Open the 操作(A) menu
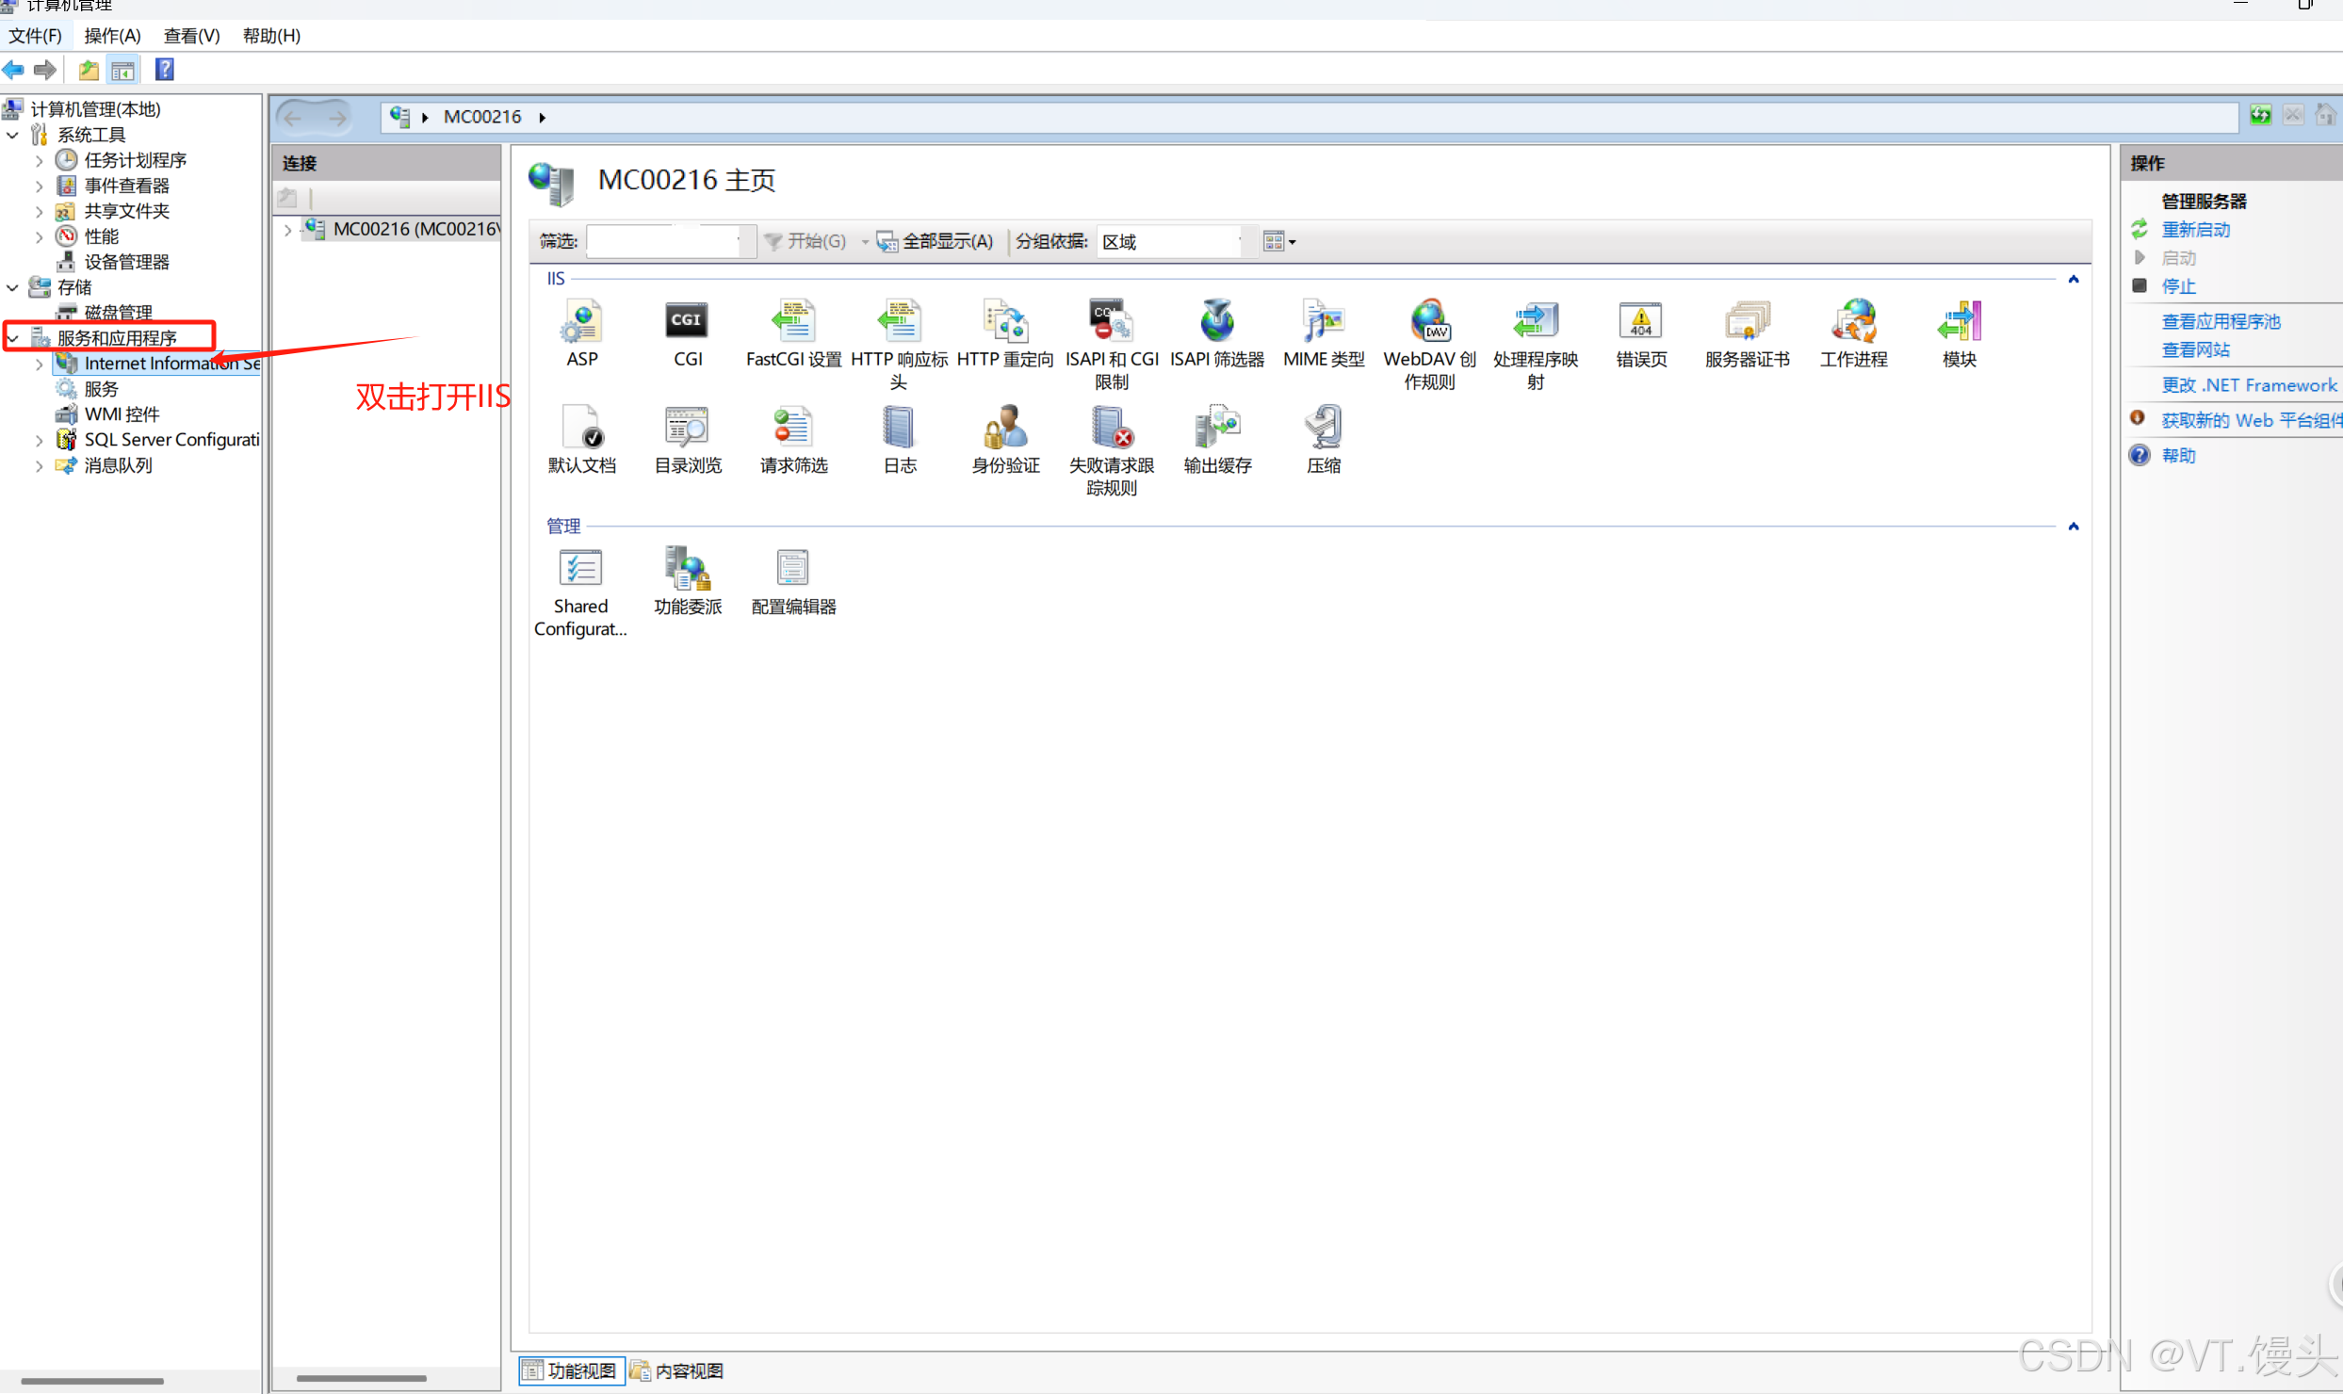The width and height of the screenshot is (2343, 1394). point(112,36)
